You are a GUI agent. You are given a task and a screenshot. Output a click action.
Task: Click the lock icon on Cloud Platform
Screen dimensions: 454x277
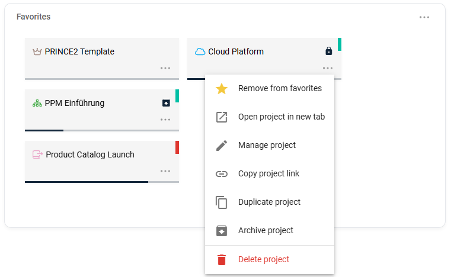pyautogui.click(x=329, y=51)
